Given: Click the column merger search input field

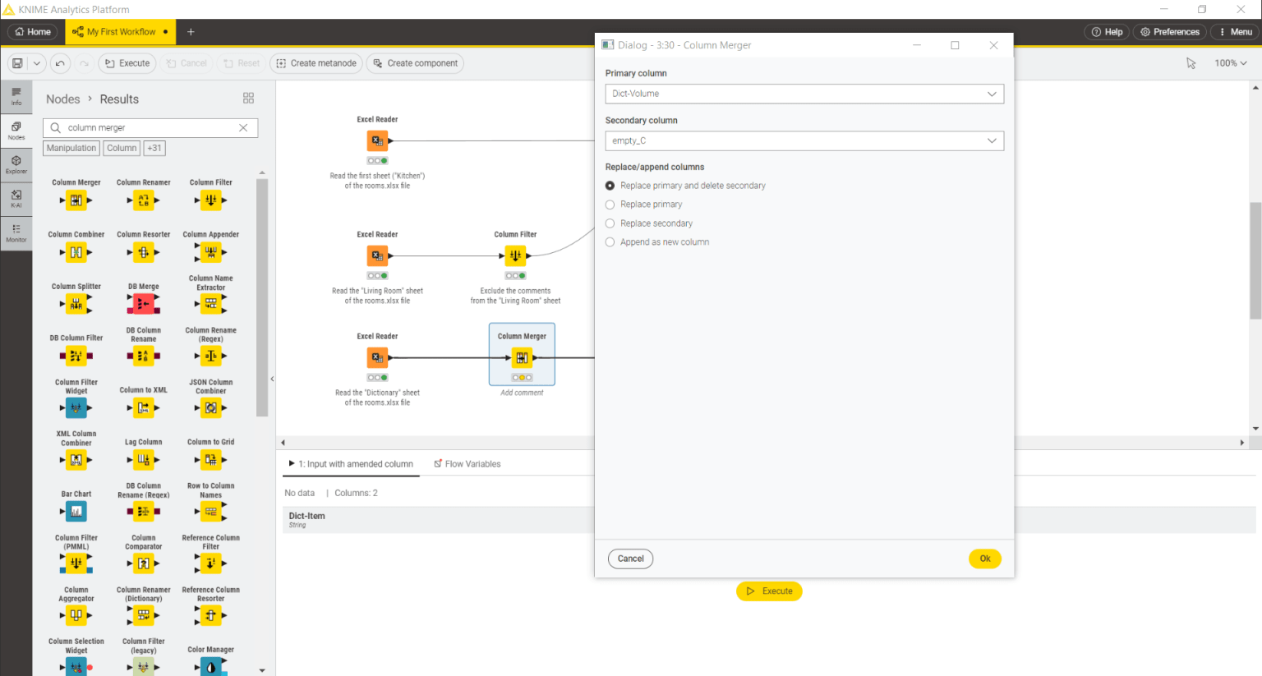Looking at the screenshot, I should point(151,127).
